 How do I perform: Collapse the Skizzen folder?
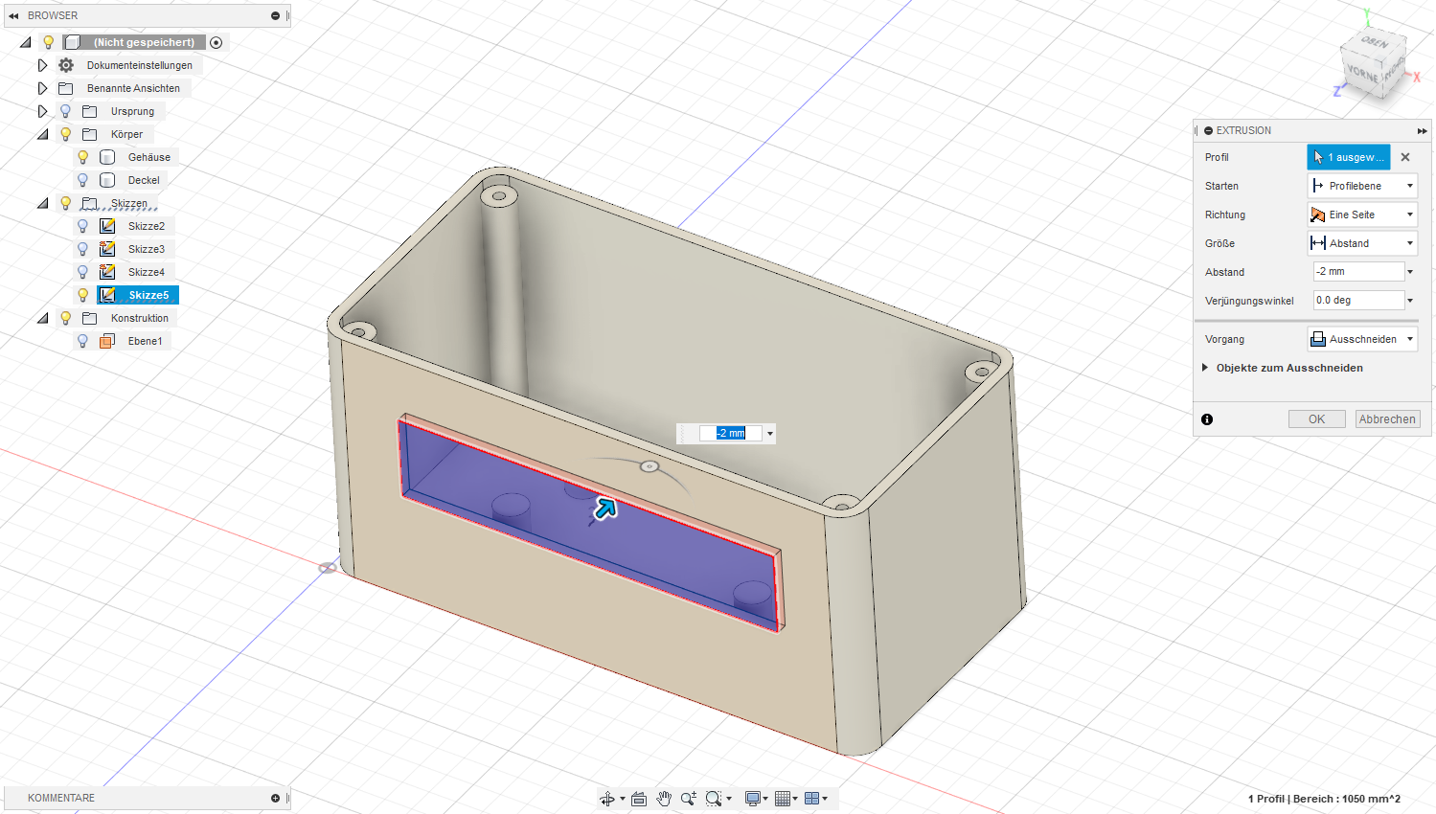click(x=42, y=203)
